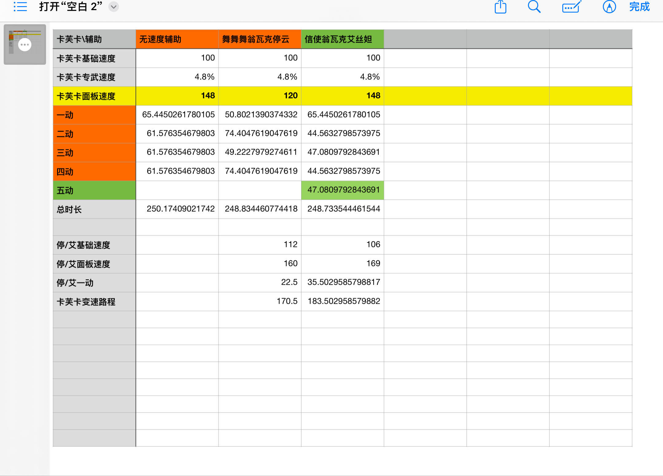
Task: Select the 一动 orange row label
Action: 94,115
